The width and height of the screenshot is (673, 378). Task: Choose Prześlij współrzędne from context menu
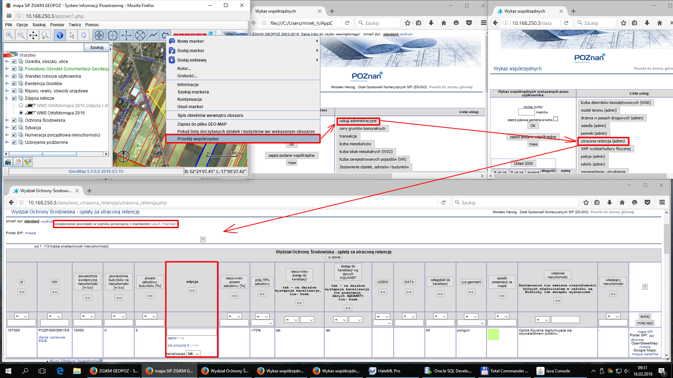[198, 139]
